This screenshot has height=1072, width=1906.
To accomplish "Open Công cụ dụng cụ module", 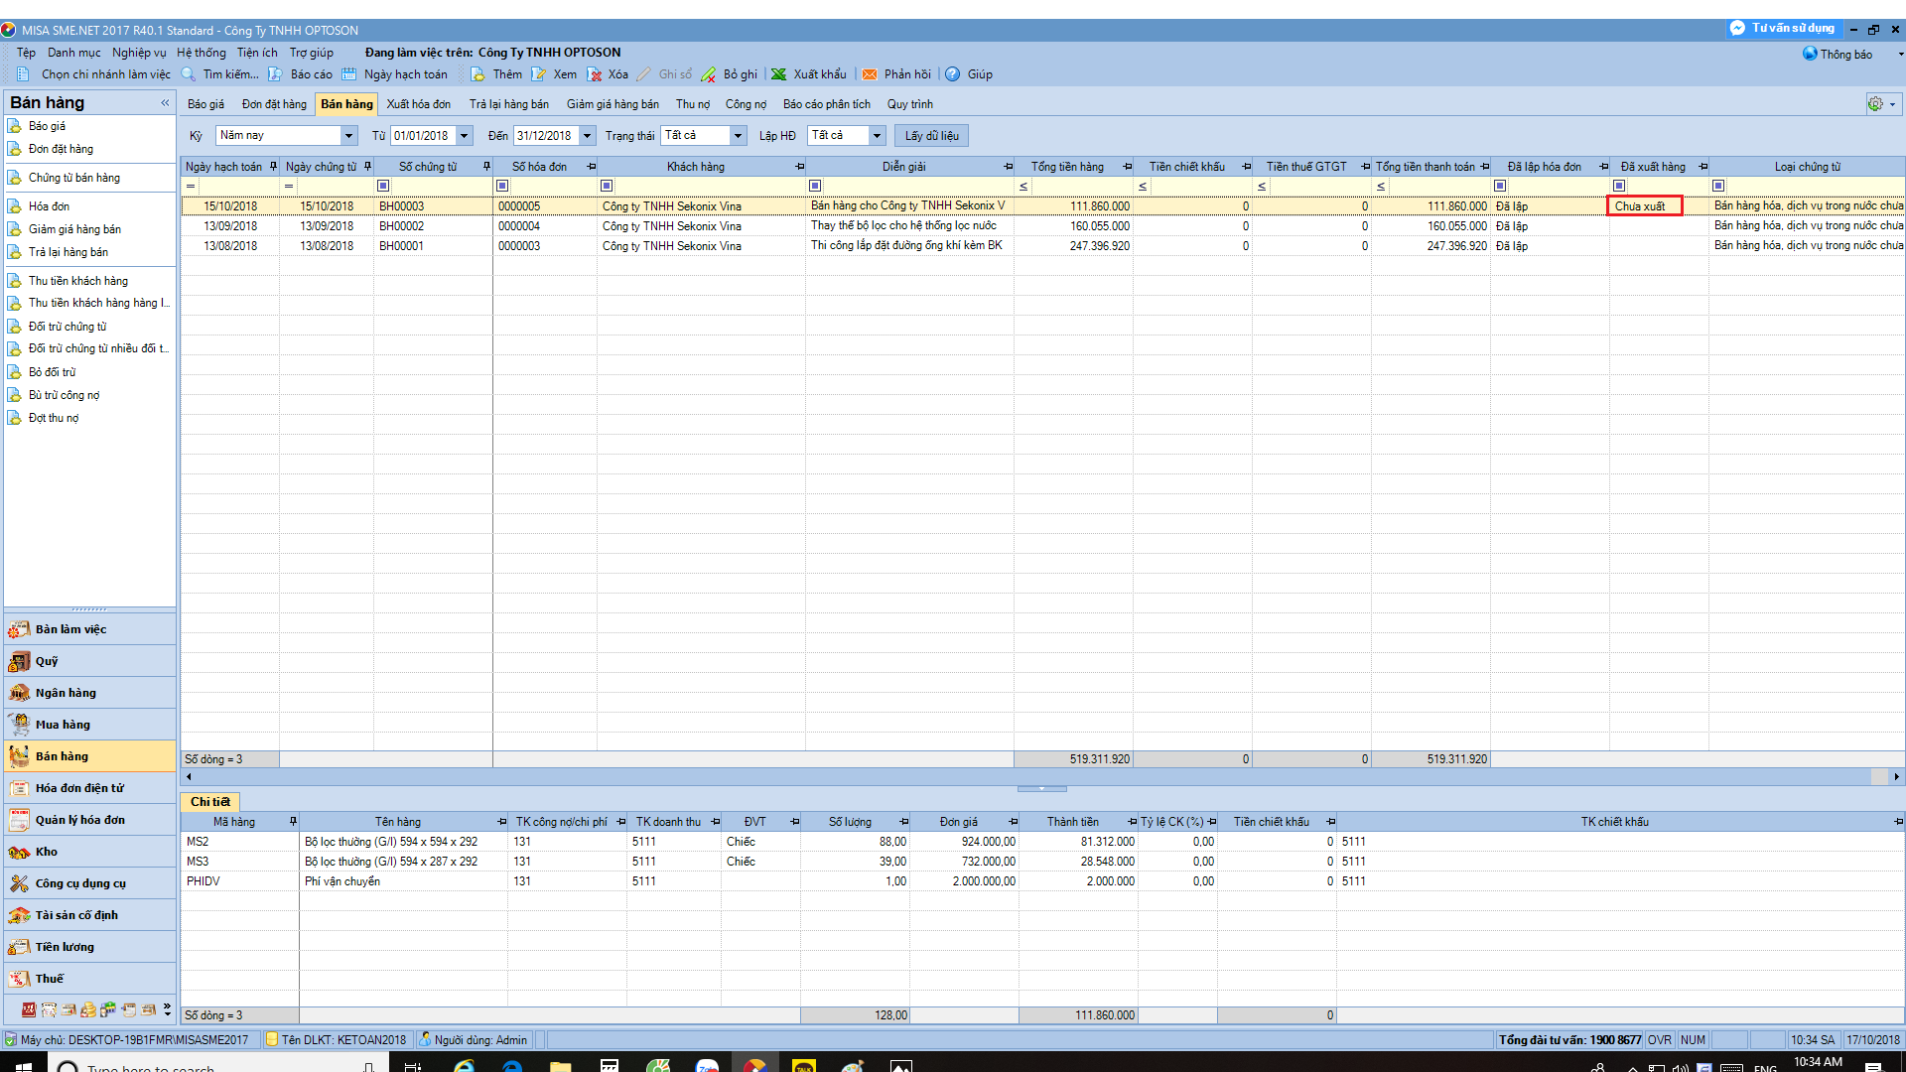I will pos(89,883).
